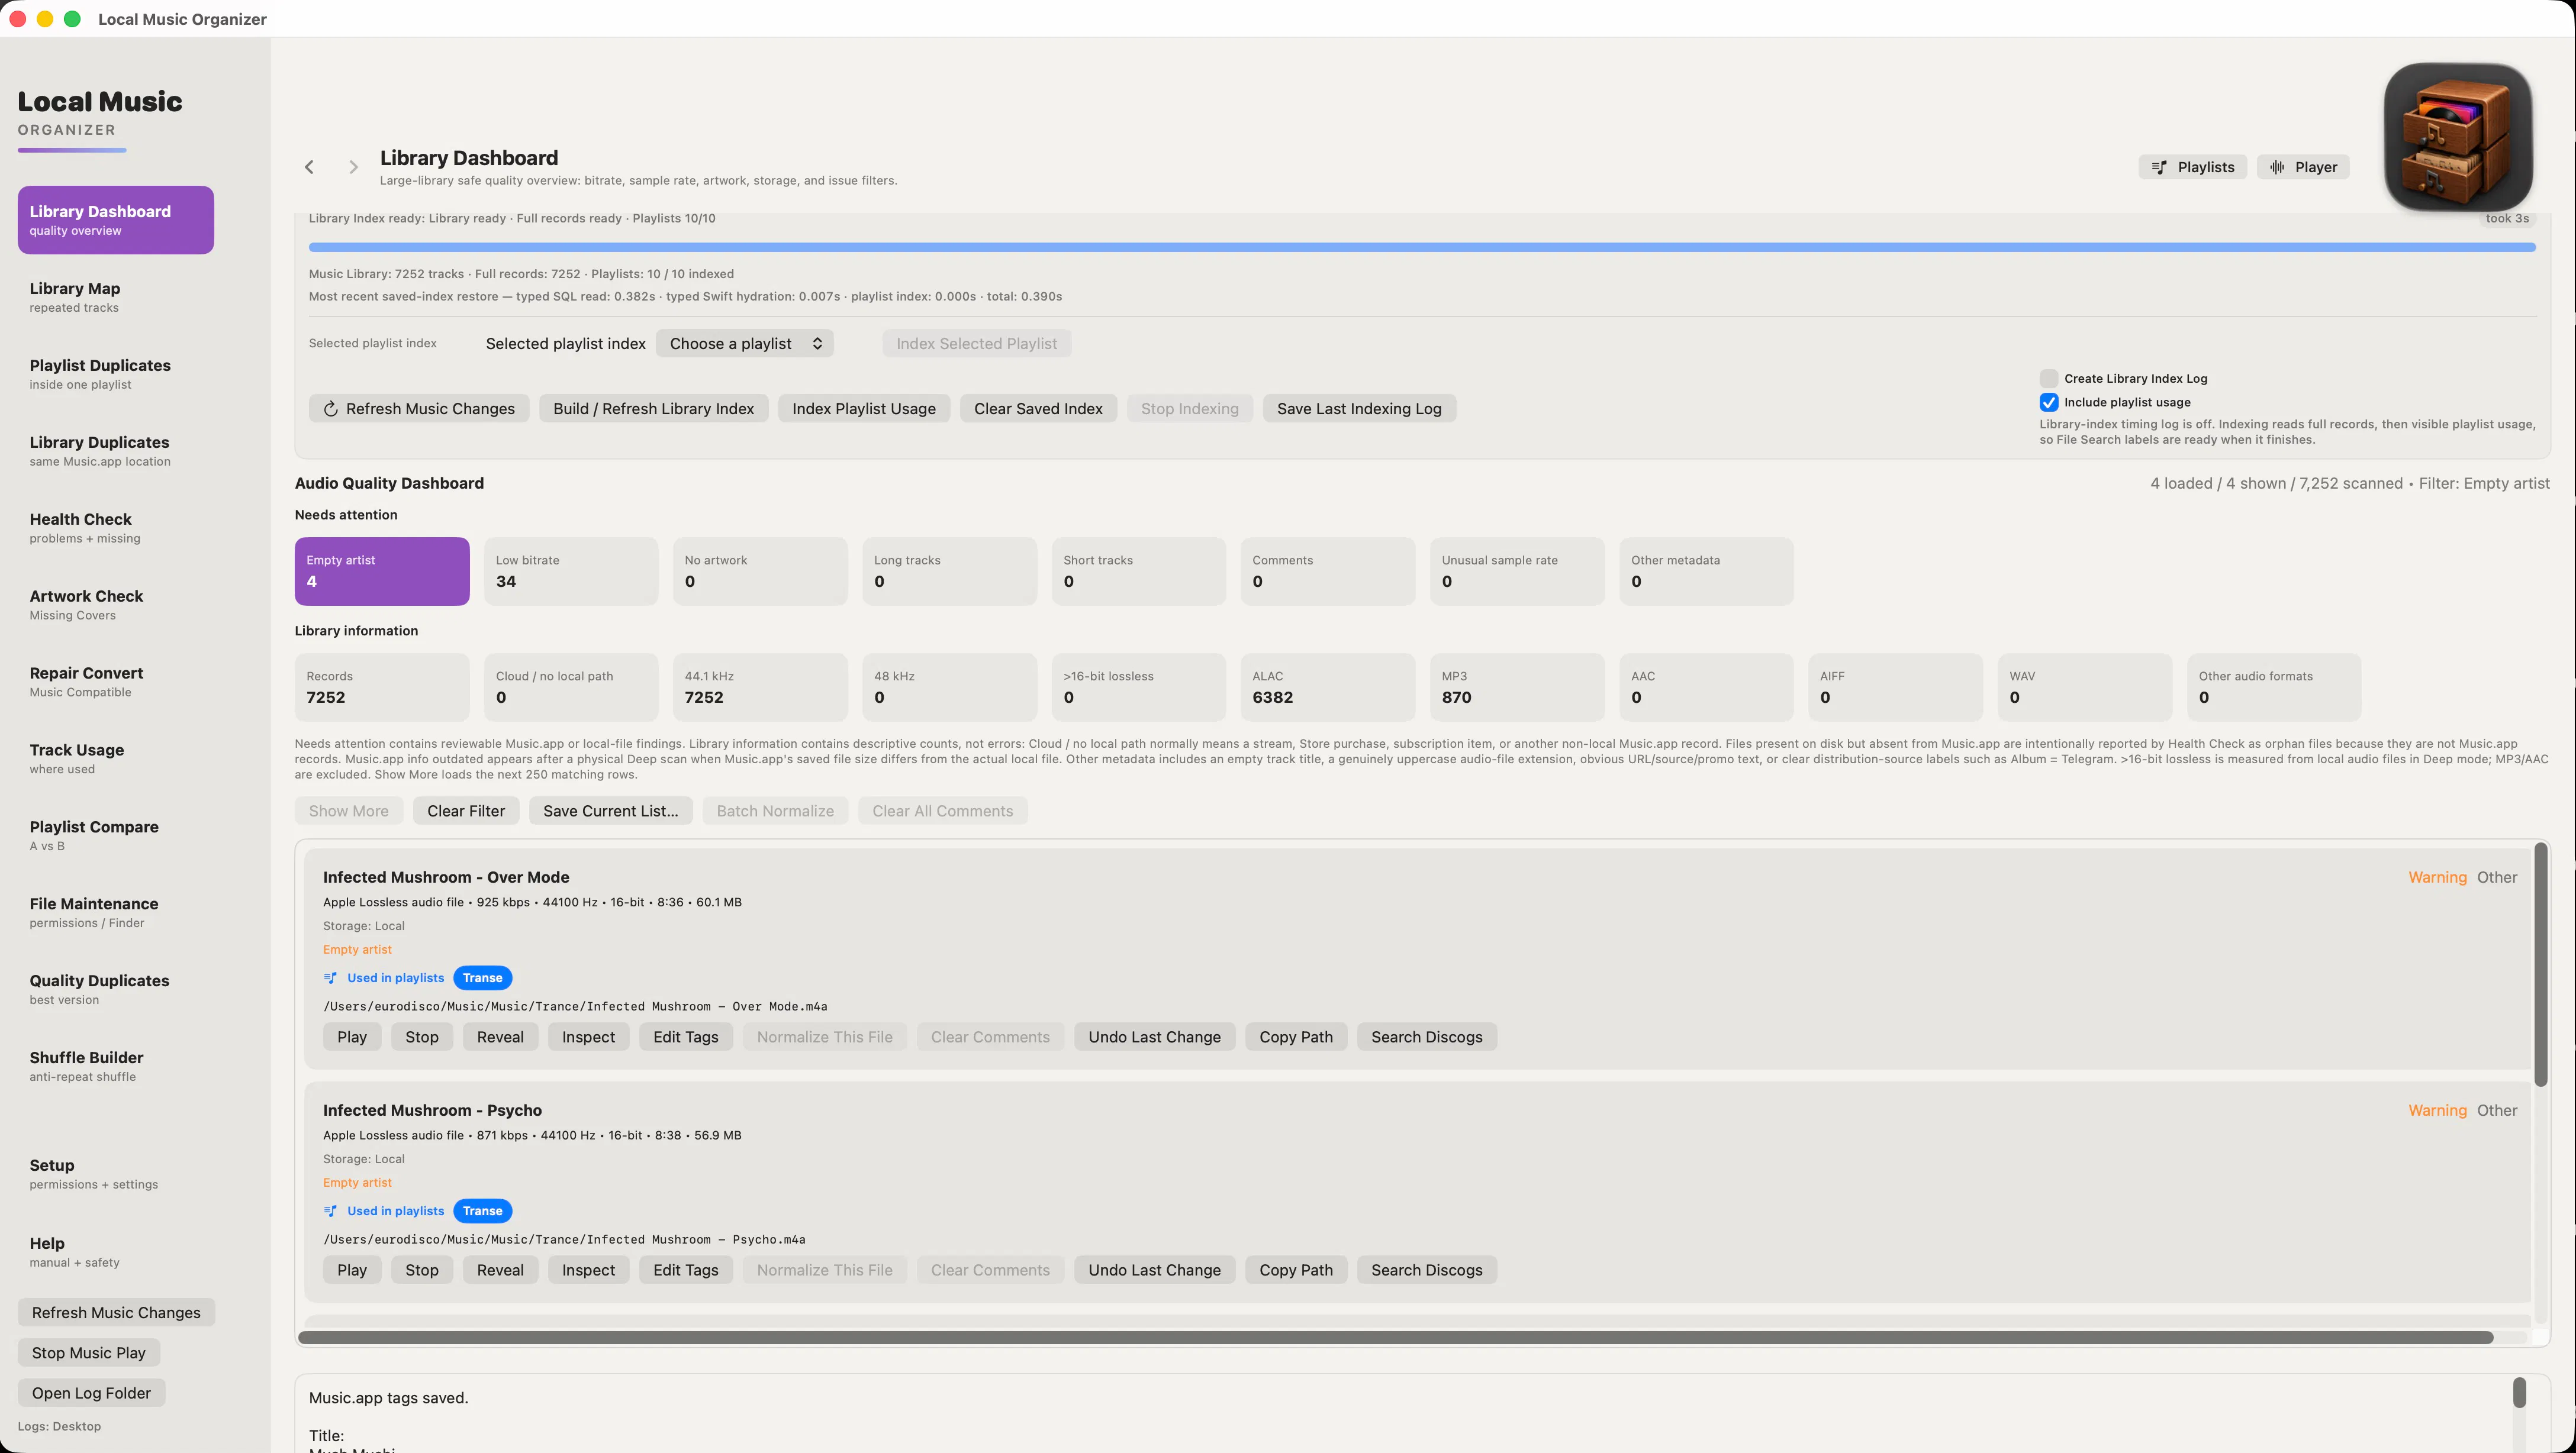The width and height of the screenshot is (2576, 1453).
Task: Click the playlist icon on Playlists button
Action: click(2159, 167)
